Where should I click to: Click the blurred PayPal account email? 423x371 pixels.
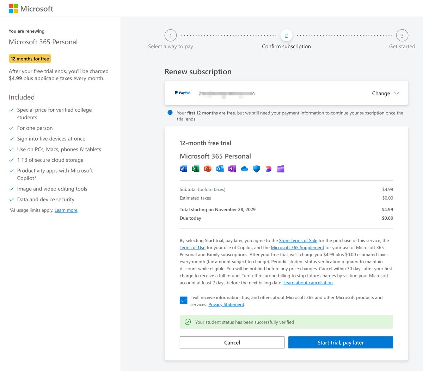point(227,93)
